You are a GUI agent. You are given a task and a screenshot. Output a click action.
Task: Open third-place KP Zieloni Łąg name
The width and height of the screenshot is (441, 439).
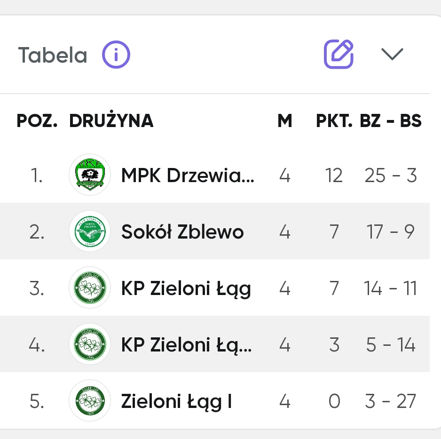186,289
